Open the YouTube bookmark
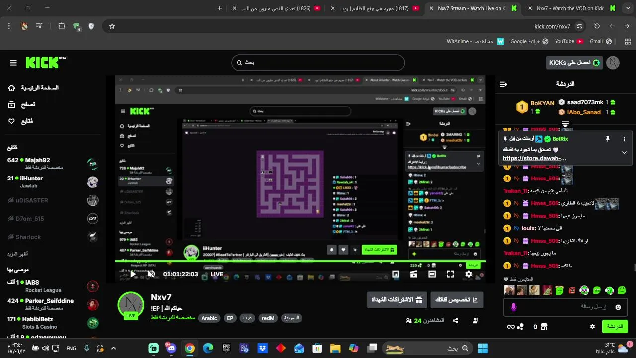 (x=569, y=41)
